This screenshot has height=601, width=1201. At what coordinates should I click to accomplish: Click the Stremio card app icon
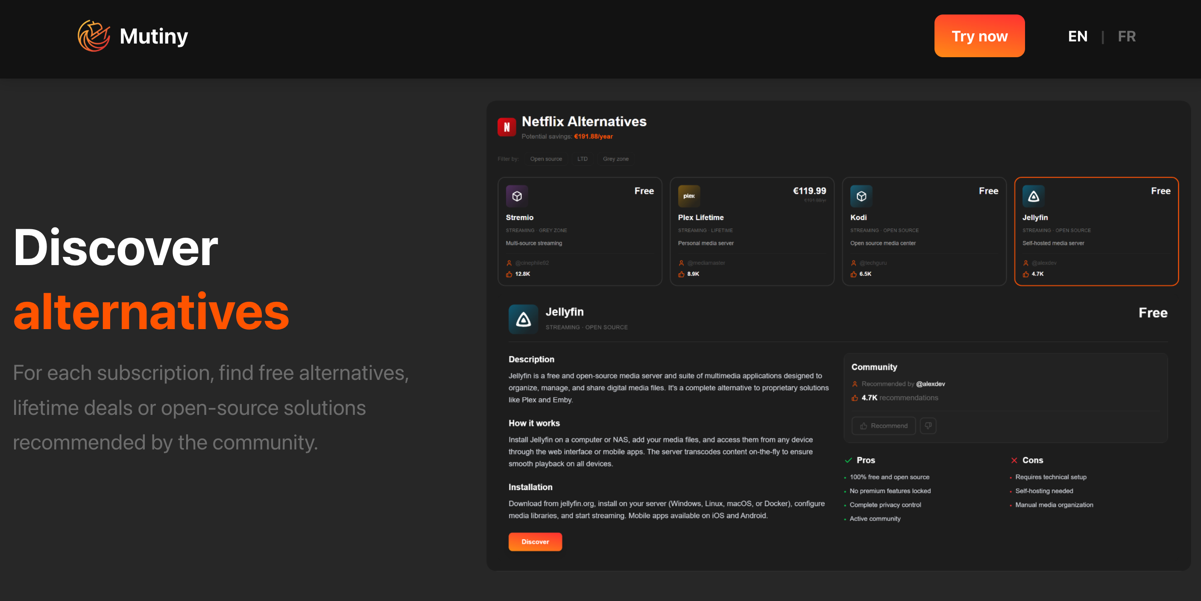[517, 196]
